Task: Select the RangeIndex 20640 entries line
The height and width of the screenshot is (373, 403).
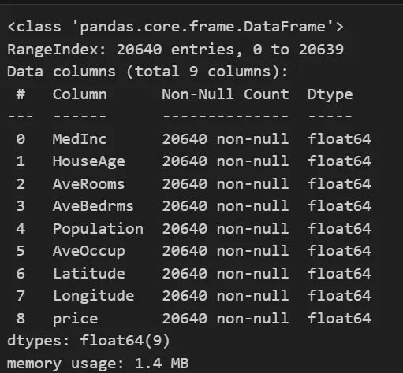Action: [175, 50]
